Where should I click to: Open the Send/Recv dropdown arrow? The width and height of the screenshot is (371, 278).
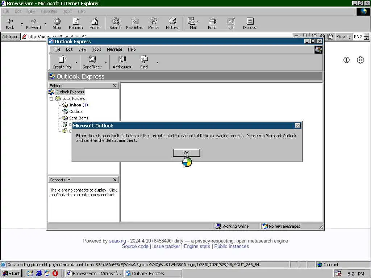[106, 62]
